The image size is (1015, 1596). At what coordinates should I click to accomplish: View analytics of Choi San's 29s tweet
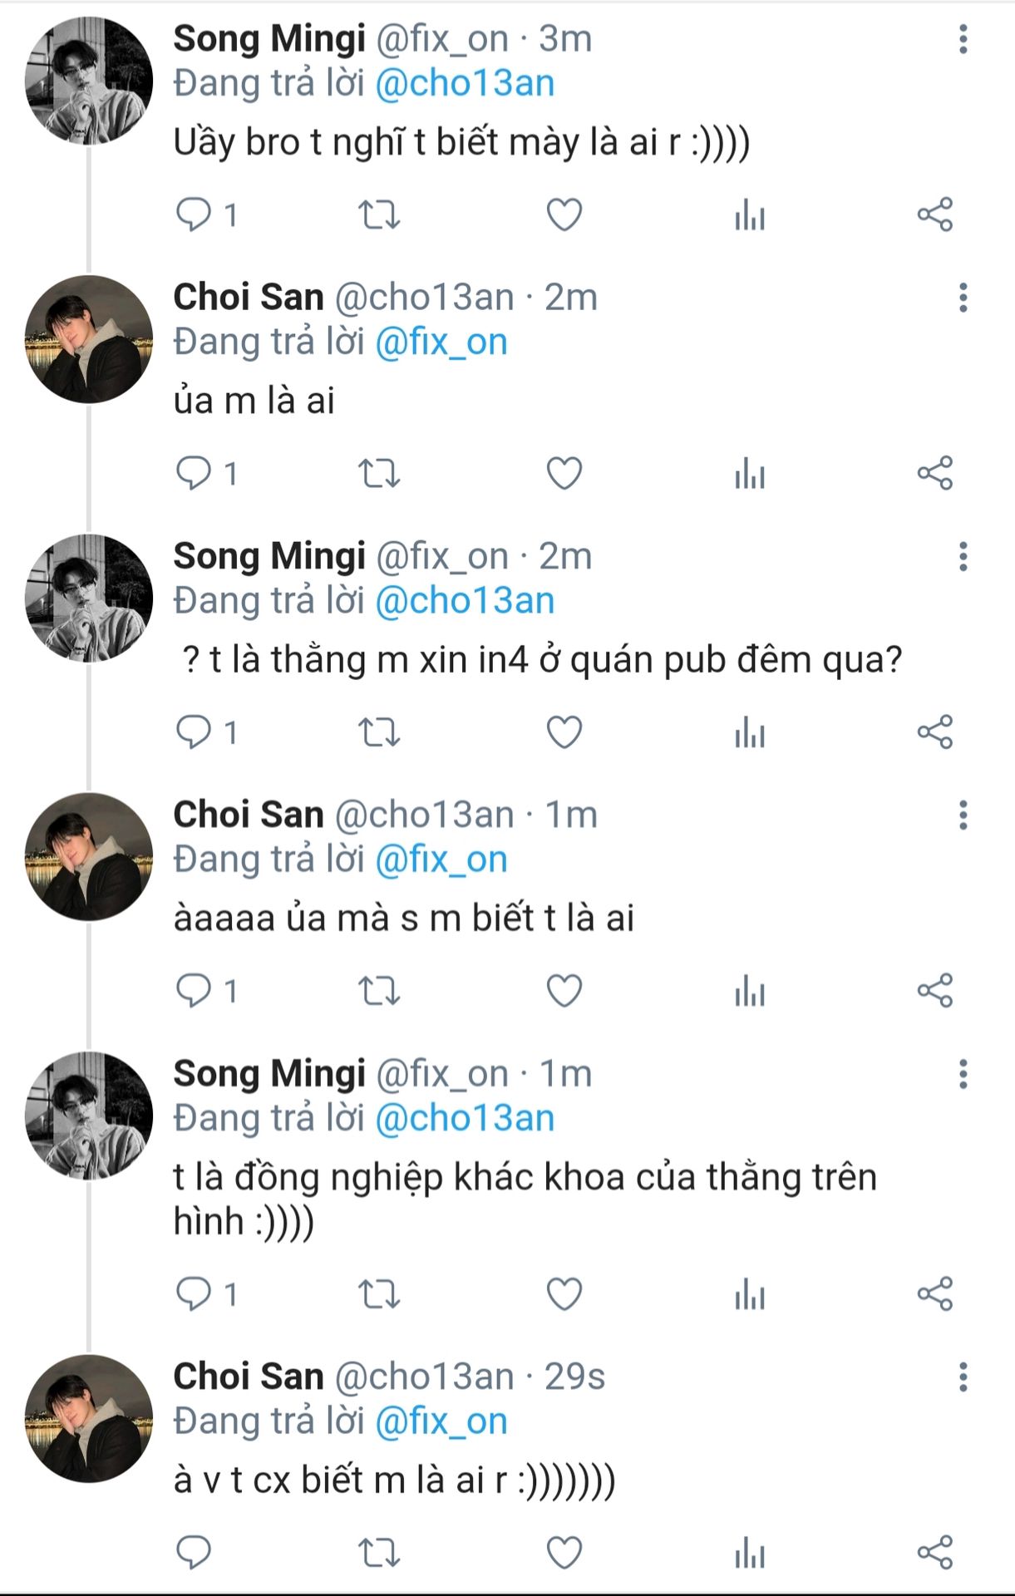tap(749, 1553)
